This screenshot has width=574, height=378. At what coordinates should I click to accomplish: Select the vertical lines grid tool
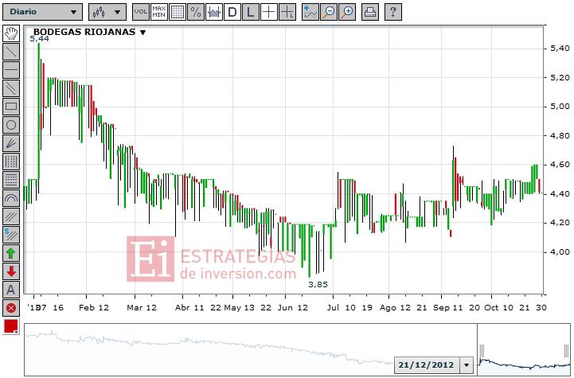(11, 162)
